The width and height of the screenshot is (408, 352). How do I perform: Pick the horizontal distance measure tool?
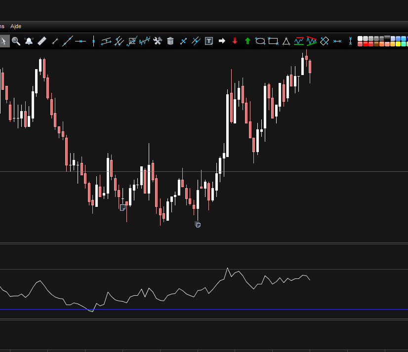click(x=337, y=41)
